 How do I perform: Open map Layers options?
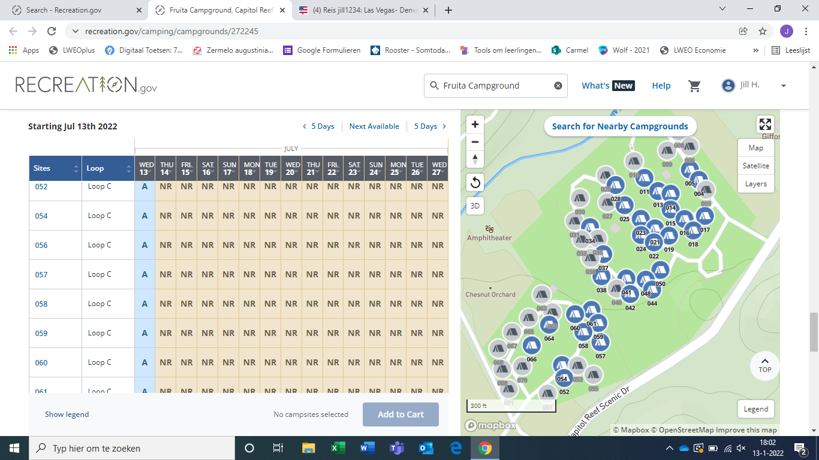755,184
